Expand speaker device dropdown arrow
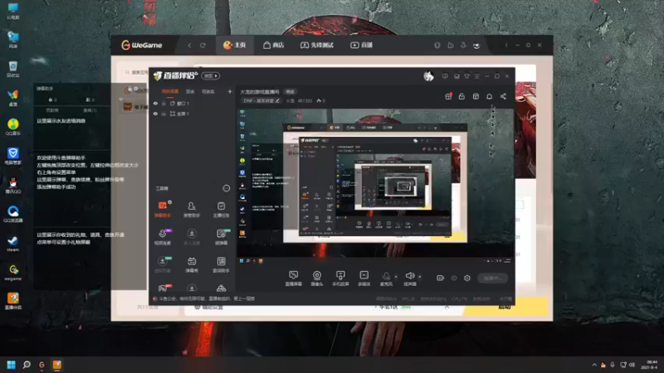The image size is (664, 373). click(x=420, y=277)
